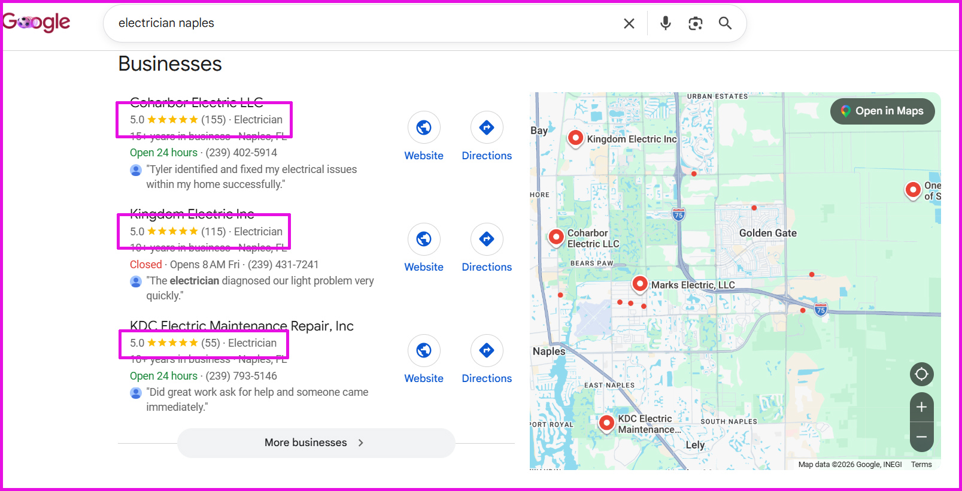Open KDC Electric Maintenance website globe icon

(x=424, y=350)
